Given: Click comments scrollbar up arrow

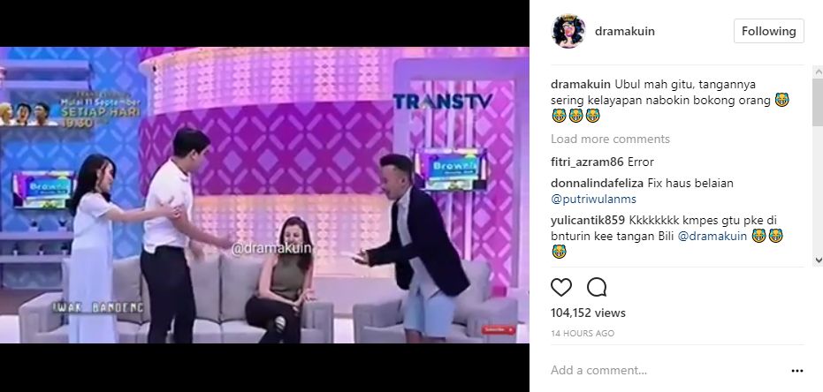Looking at the screenshot, I should (818, 72).
